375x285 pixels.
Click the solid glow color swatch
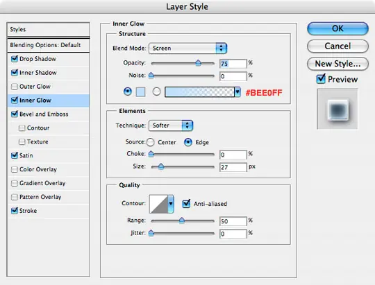click(140, 92)
